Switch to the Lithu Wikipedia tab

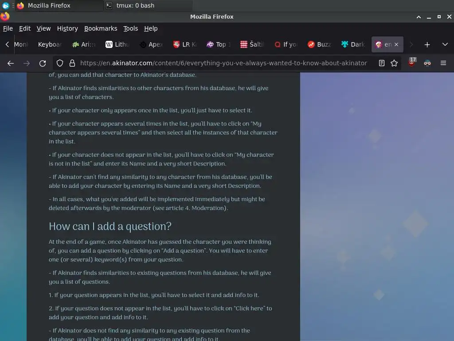(117, 44)
